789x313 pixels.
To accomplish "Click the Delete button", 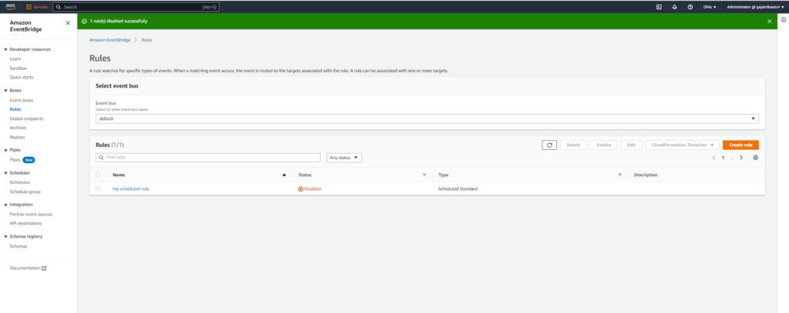I will (573, 145).
